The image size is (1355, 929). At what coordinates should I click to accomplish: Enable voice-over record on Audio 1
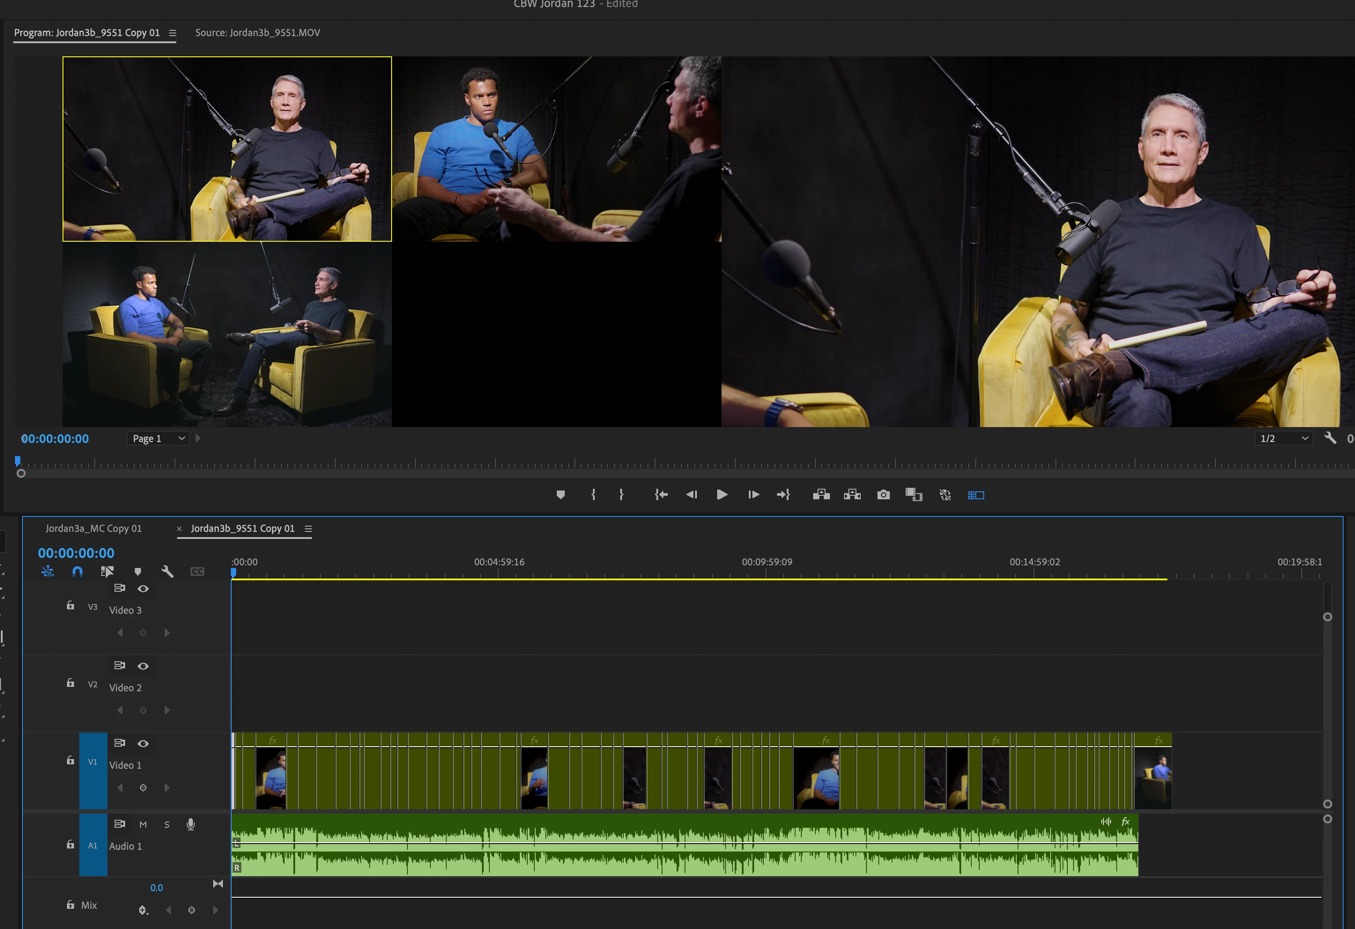[190, 824]
